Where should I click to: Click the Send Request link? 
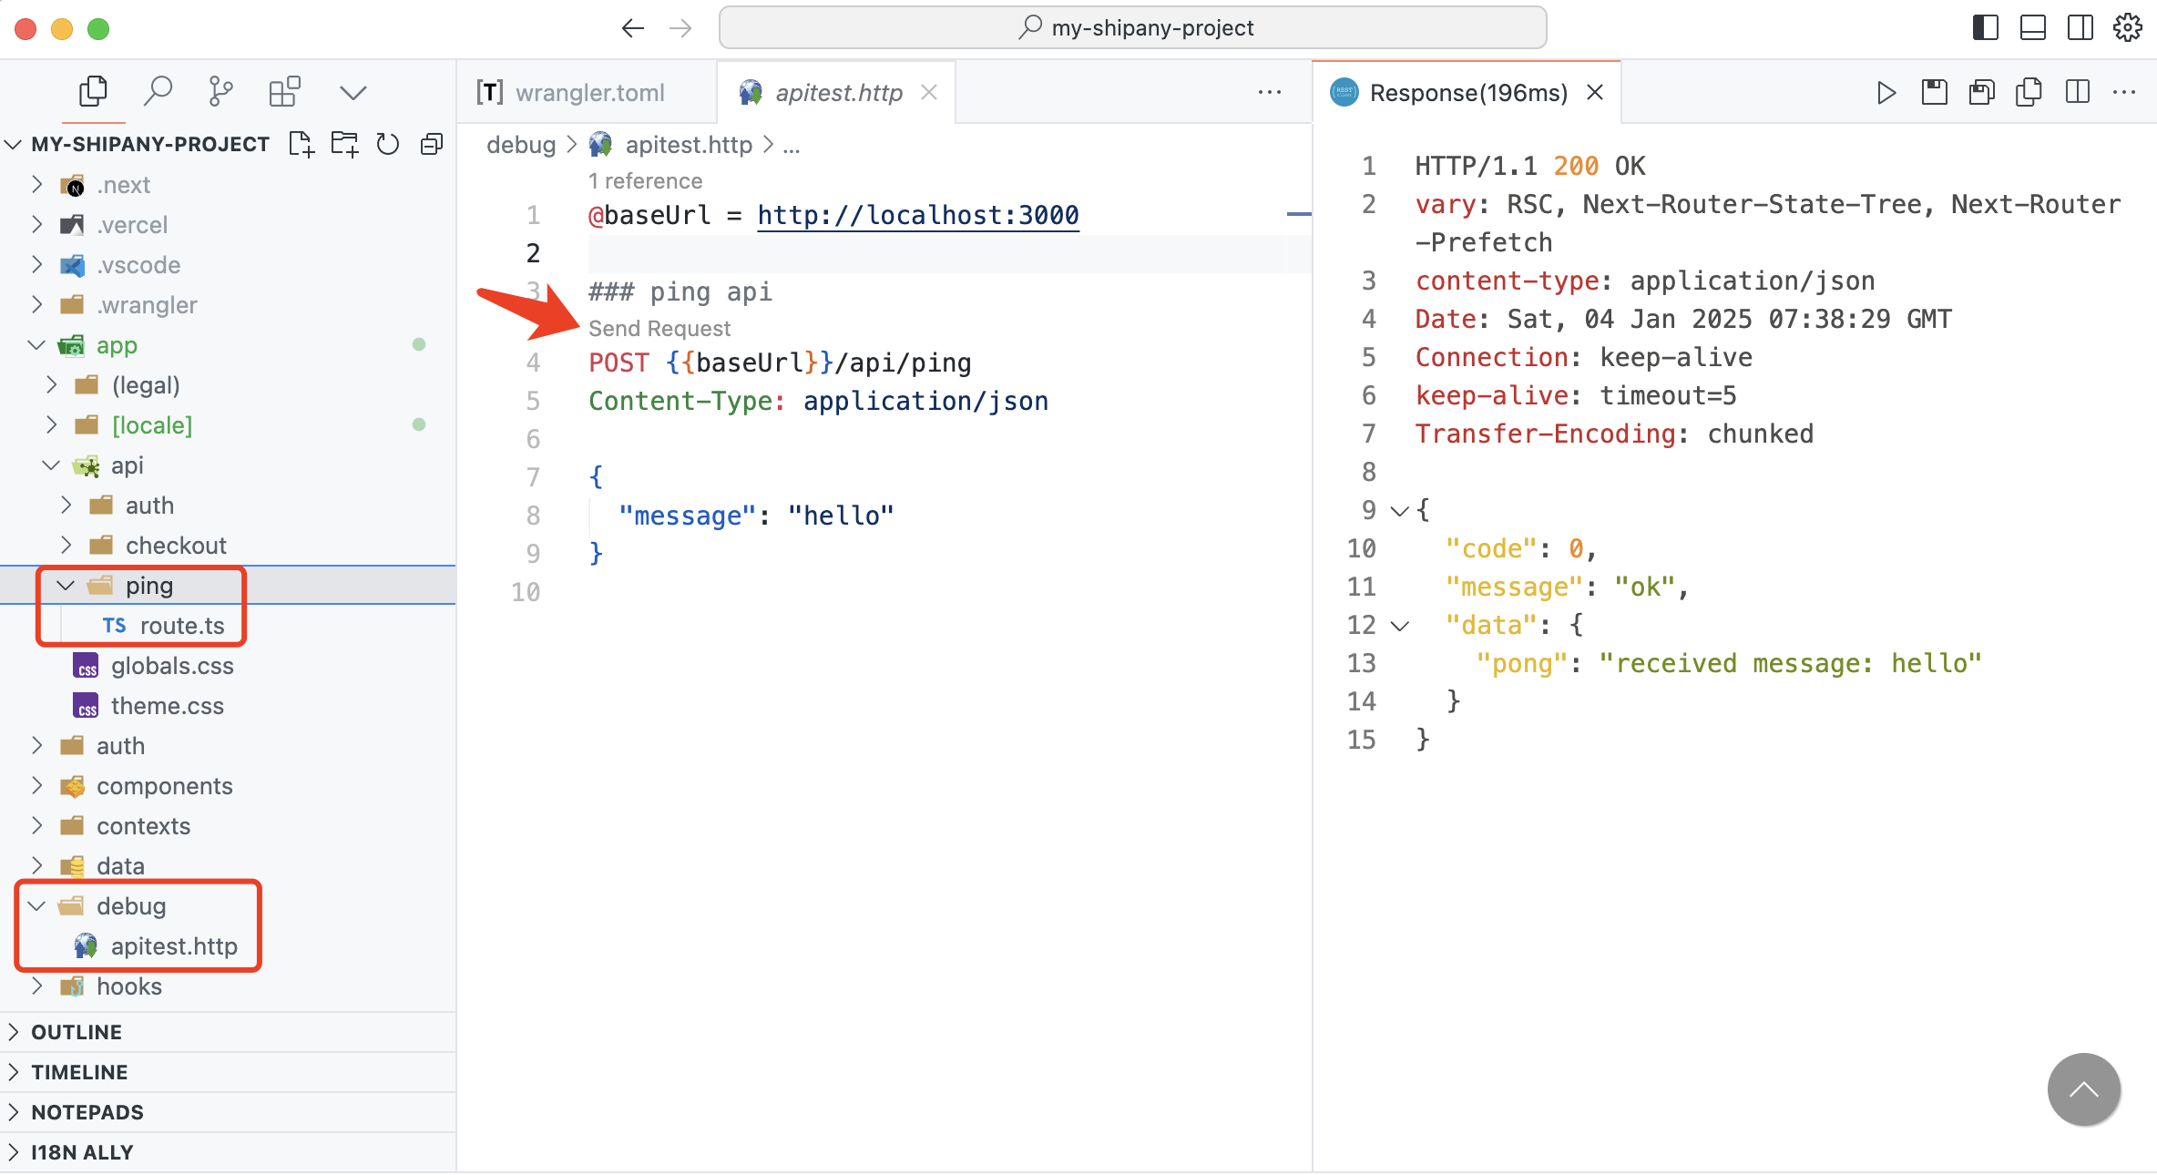click(x=659, y=328)
